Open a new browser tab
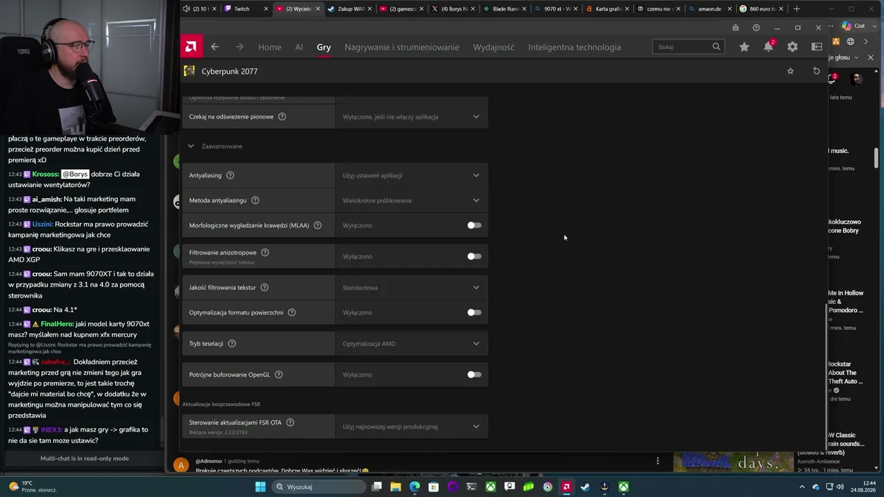The image size is (884, 497). point(796,9)
